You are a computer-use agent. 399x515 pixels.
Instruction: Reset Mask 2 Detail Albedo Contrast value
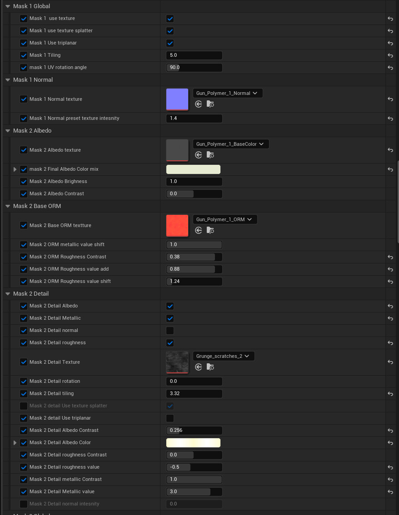point(390,431)
